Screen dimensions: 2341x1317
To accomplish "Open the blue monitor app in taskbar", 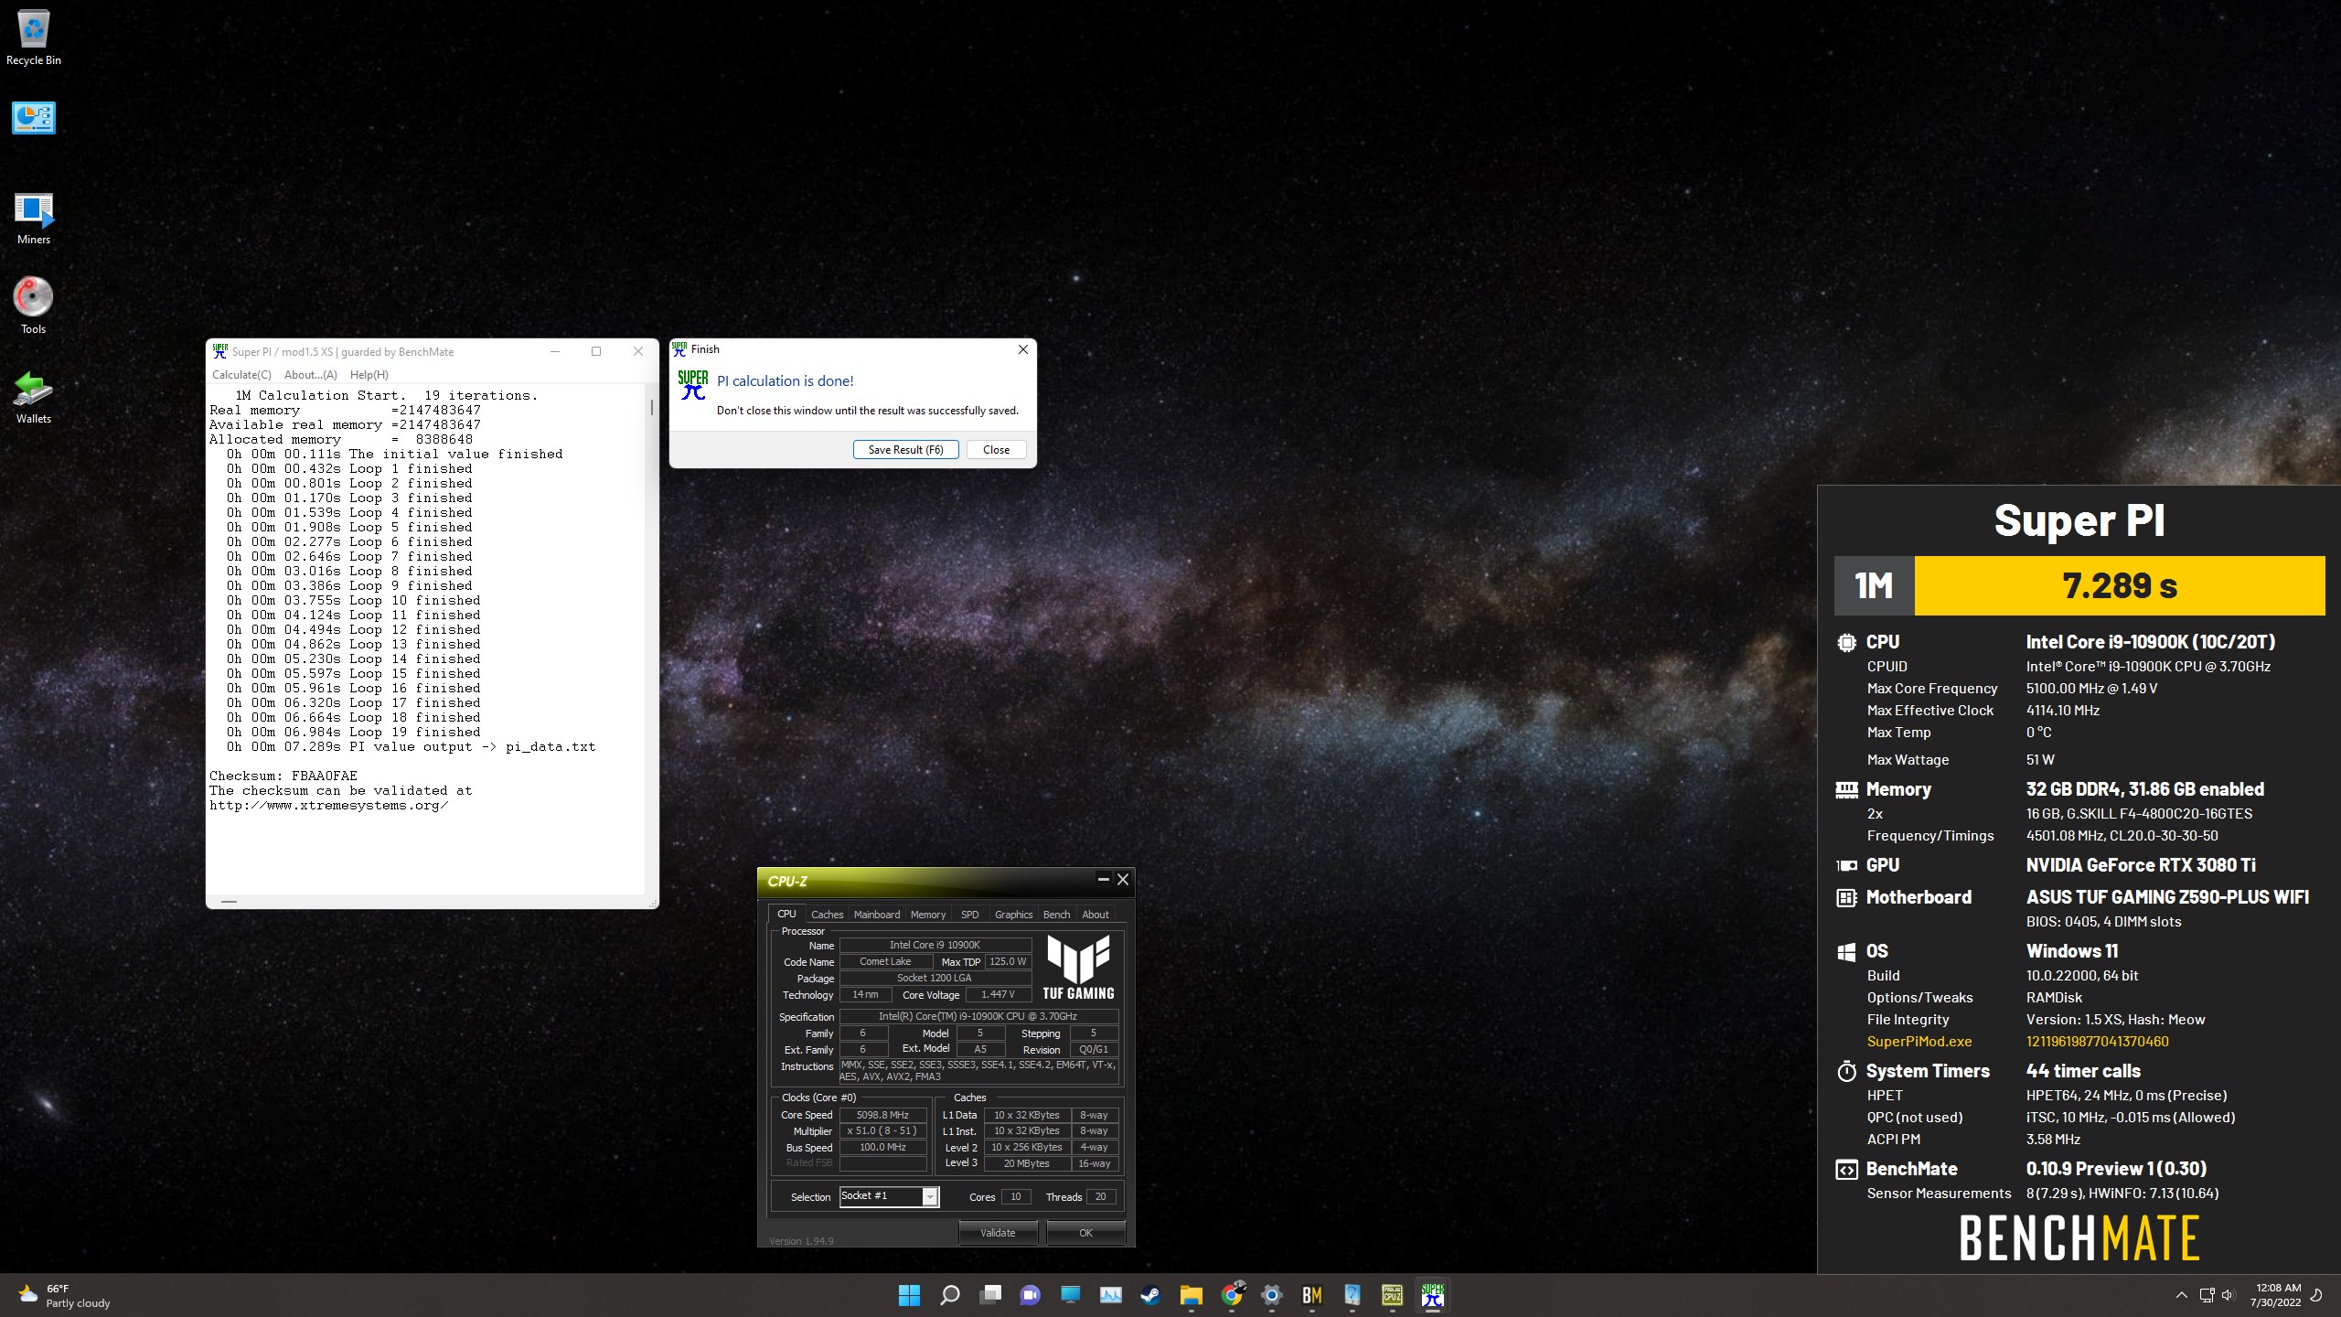I will [1070, 1295].
